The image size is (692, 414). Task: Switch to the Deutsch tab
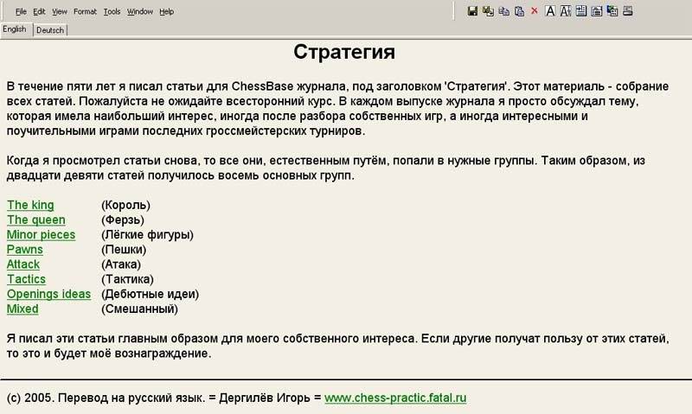tap(50, 30)
